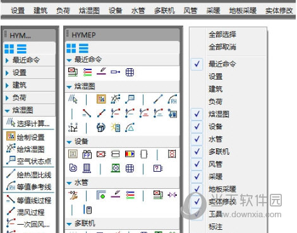Screen dimensions: 297x233
Task: Click red mixing process line icon in HYMEP 焓湿图
Action: click(x=101, y=114)
